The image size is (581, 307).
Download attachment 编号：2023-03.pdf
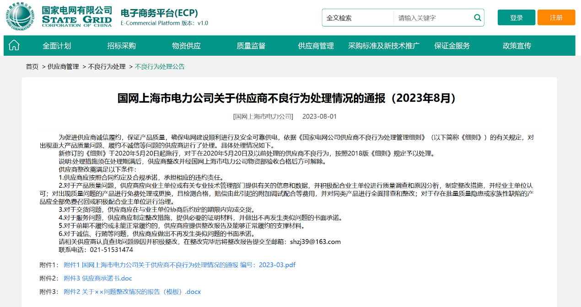tap(179, 265)
